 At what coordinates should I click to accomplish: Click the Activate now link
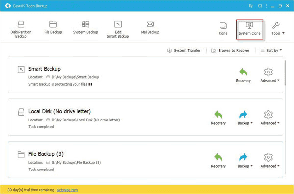[x=68, y=190]
